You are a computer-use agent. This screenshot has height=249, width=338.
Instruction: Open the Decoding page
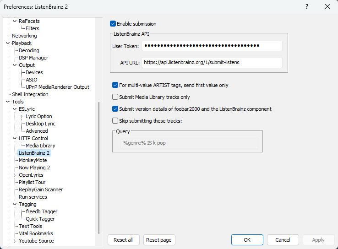tap(29, 50)
